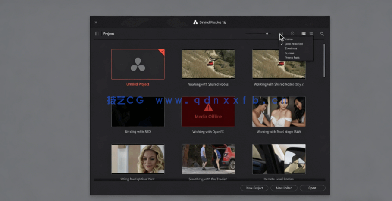The image size is (392, 201).
Task: Open the sort order menu icon
Action: point(281,34)
